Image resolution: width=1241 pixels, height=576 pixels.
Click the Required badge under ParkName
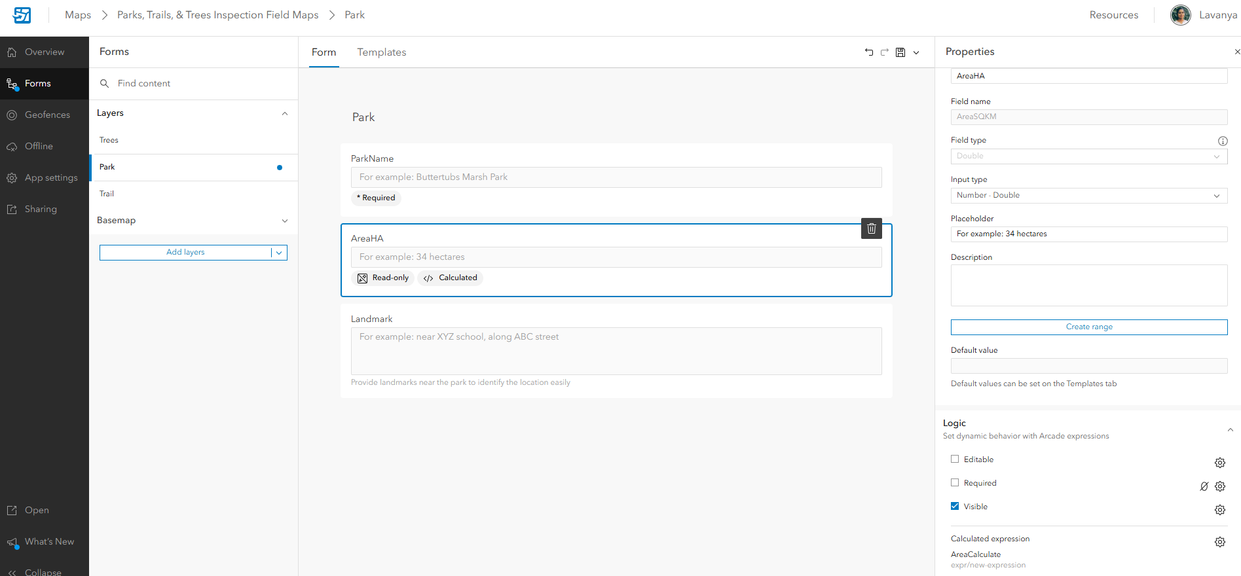point(377,198)
